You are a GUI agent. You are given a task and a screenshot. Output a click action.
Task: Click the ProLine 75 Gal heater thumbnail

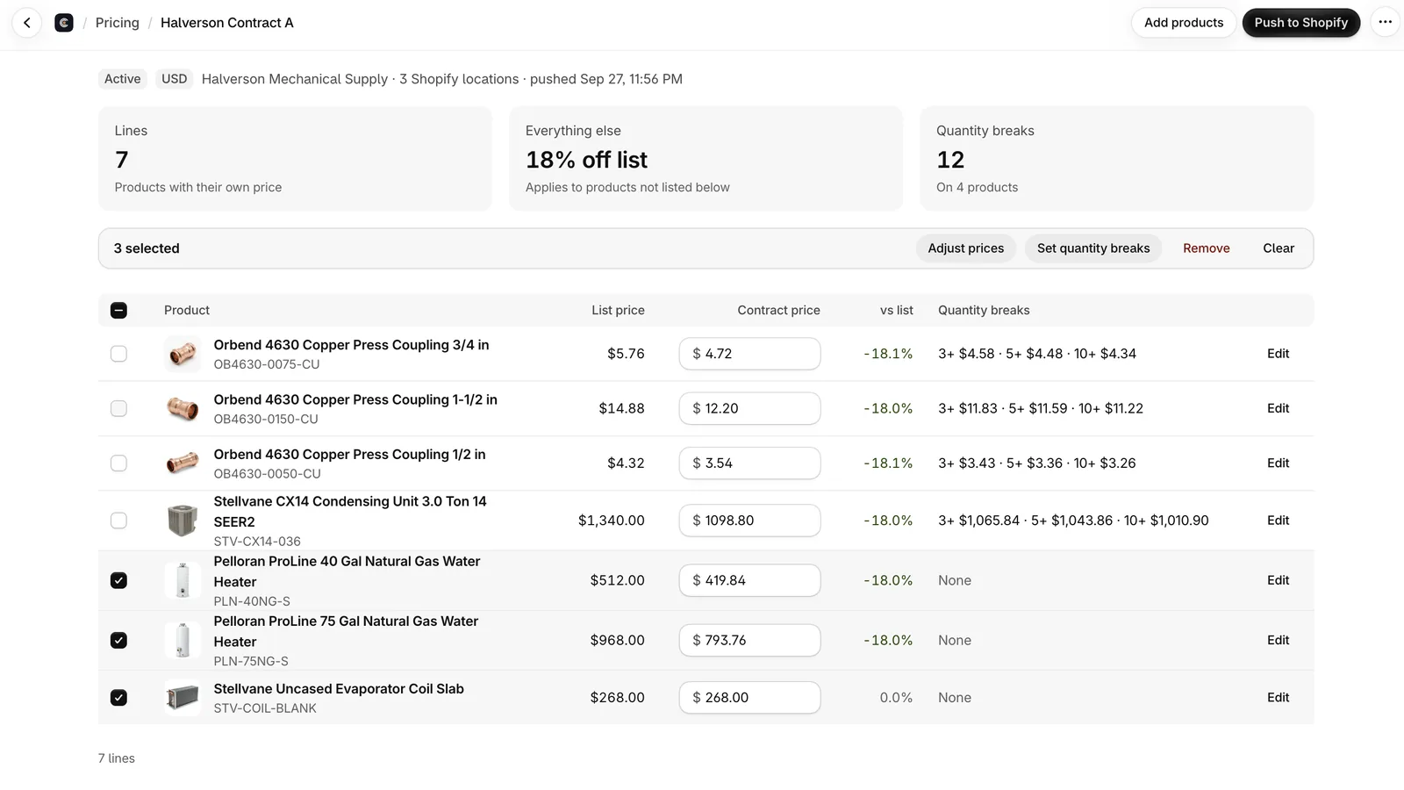pyautogui.click(x=183, y=640)
